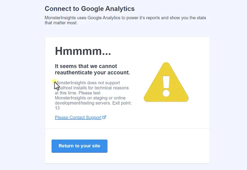Screen dimensions: 247x170
Task: Click the external link icon beside Contact Support
Action: [104, 117]
